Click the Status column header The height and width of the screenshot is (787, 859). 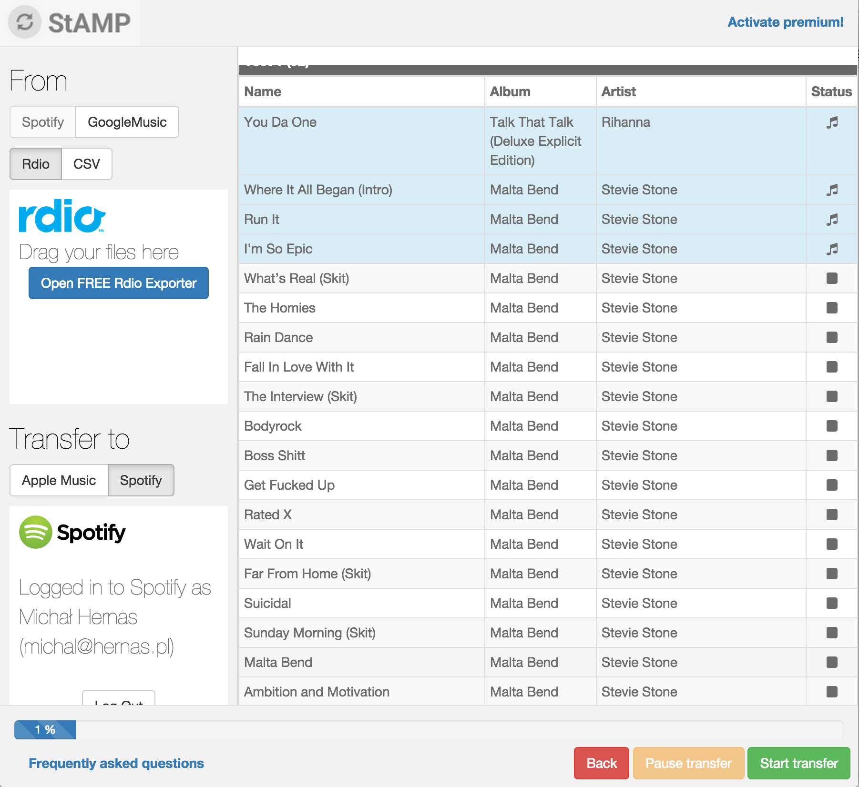831,91
